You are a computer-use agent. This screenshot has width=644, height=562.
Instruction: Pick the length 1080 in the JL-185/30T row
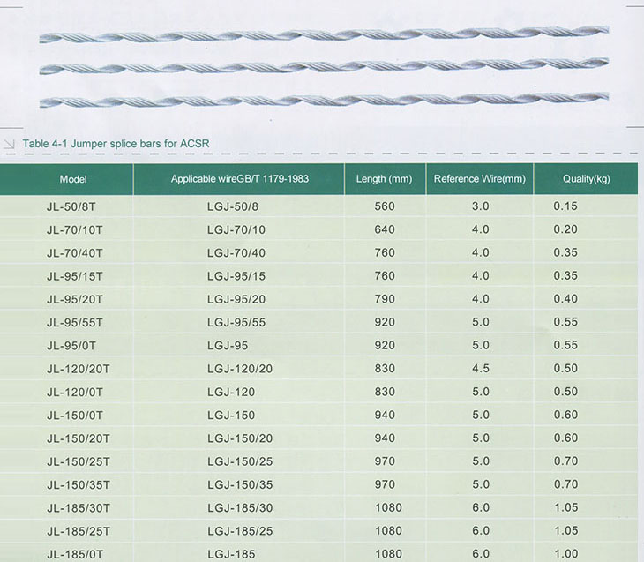click(x=388, y=508)
